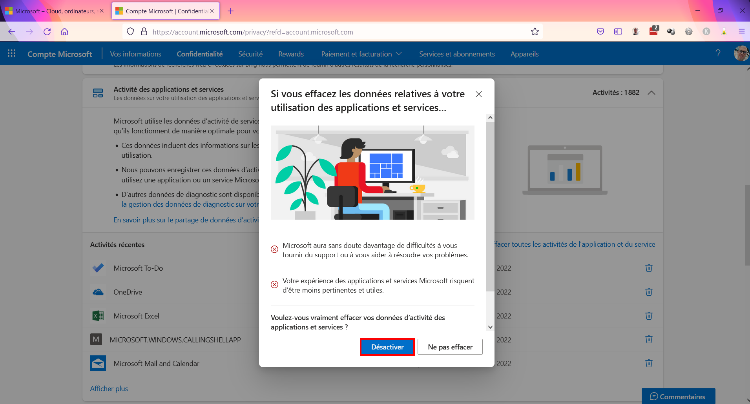This screenshot has width=750, height=404.
Task: Click En savoir plus sur le partage link
Action: tap(186, 220)
